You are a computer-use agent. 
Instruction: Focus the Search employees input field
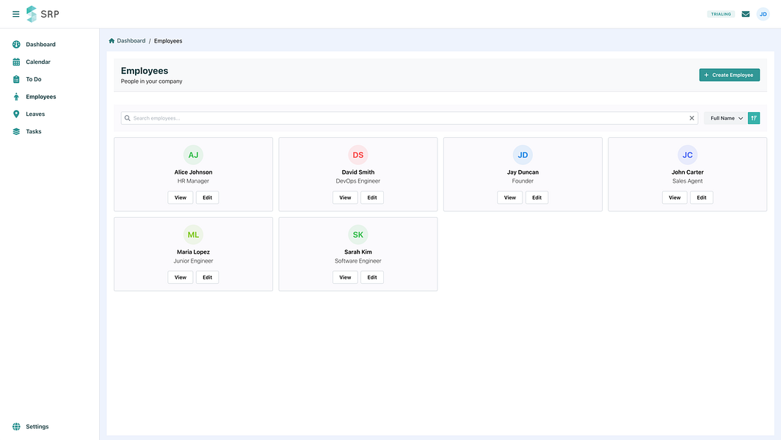click(x=410, y=118)
